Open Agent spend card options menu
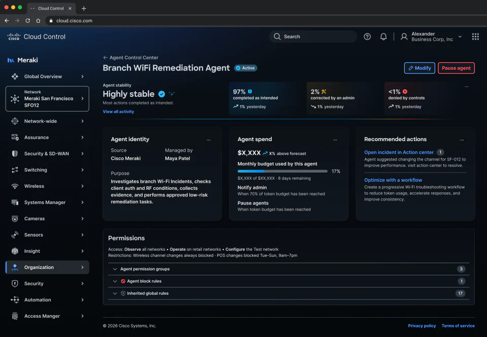 tap(335, 140)
